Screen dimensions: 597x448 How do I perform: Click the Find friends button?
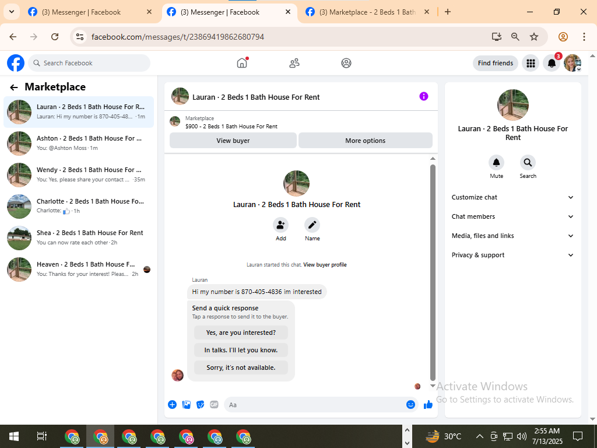click(x=496, y=63)
